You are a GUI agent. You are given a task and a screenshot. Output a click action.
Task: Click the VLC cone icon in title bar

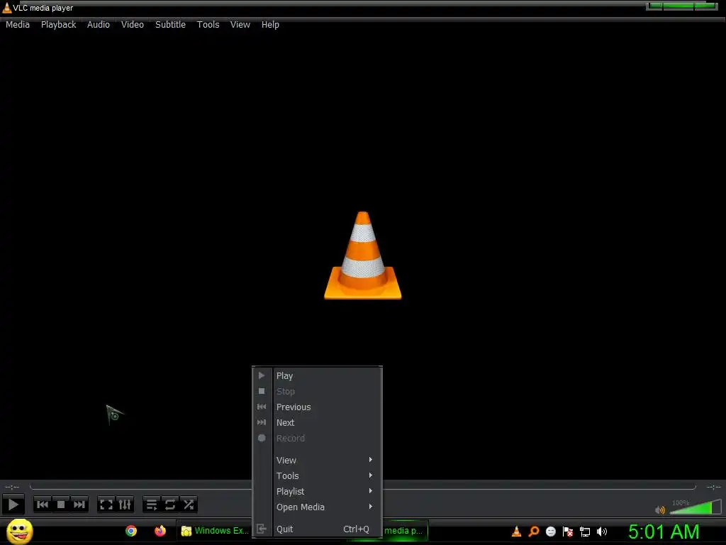tap(6, 7)
